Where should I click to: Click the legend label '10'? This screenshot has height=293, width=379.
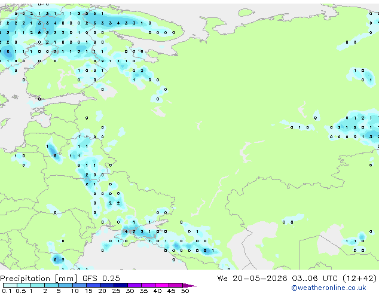coord(75,291)
